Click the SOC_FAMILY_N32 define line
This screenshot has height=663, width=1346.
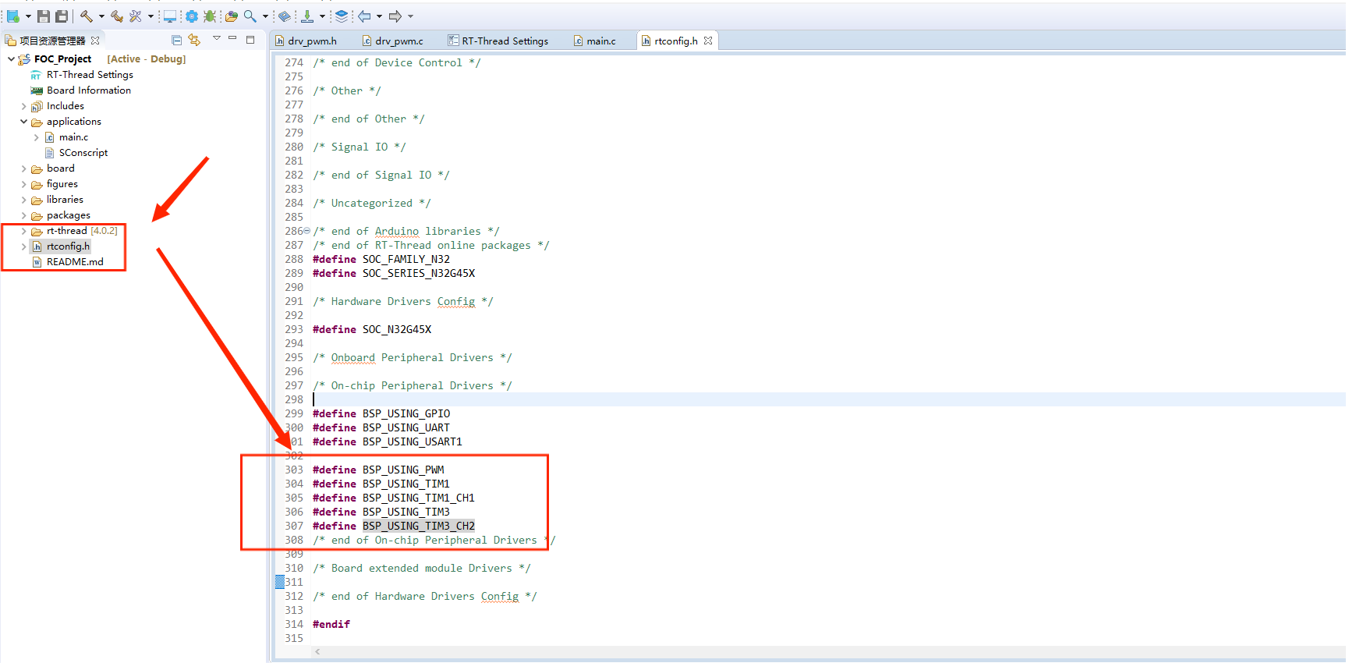pyautogui.click(x=381, y=259)
